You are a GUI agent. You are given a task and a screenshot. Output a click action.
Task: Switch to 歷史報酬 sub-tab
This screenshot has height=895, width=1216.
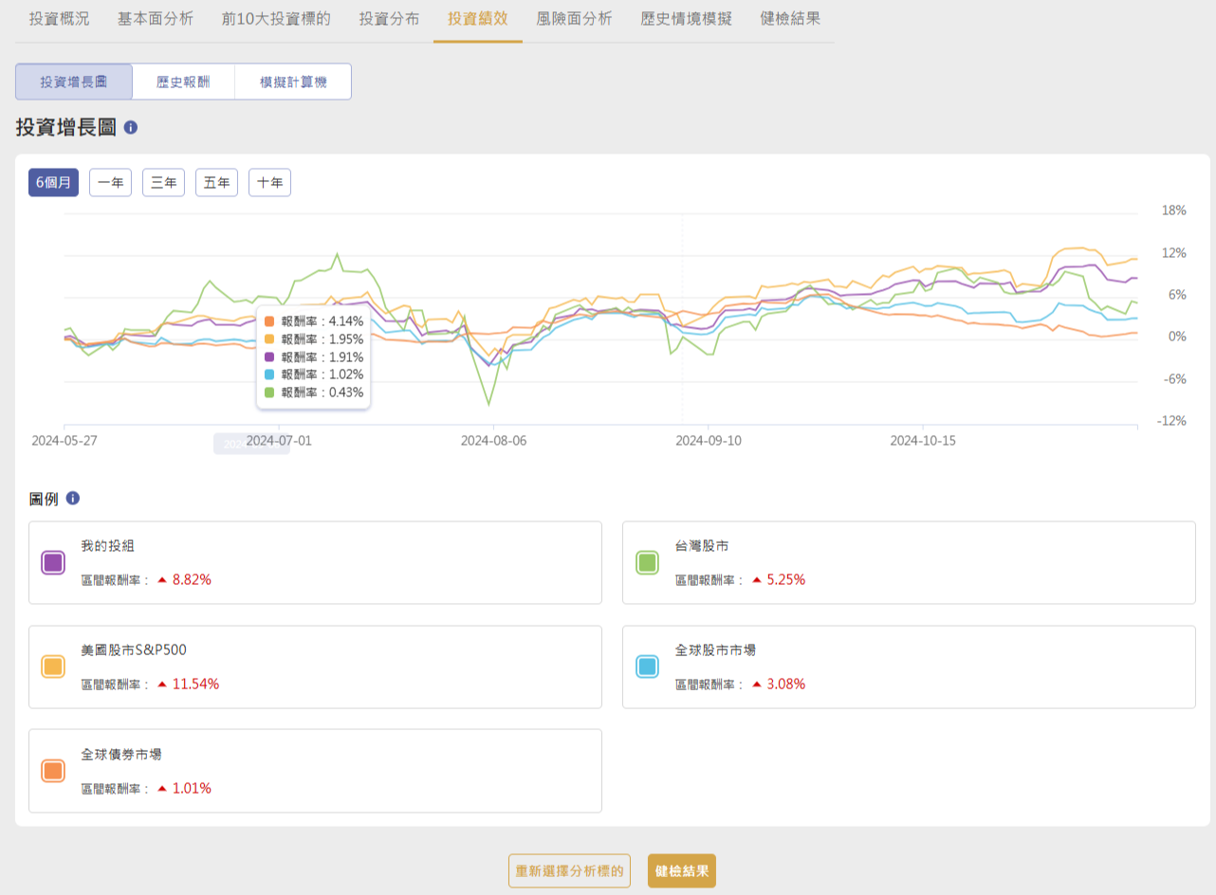[184, 82]
